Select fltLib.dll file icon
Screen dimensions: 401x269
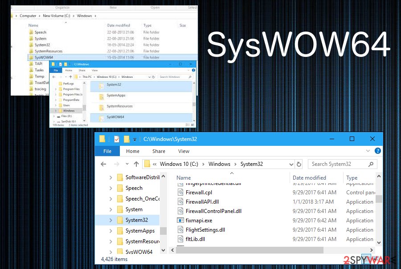click(180, 239)
